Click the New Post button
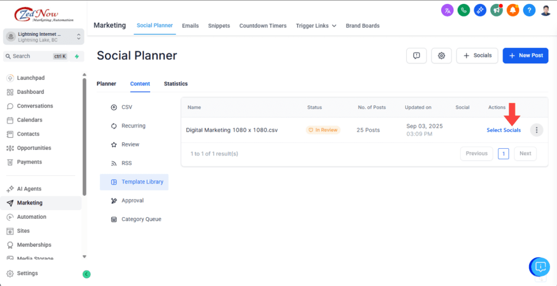 coord(525,55)
